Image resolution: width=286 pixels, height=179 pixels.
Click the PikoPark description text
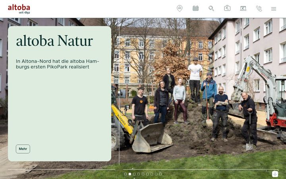pyautogui.click(x=58, y=64)
